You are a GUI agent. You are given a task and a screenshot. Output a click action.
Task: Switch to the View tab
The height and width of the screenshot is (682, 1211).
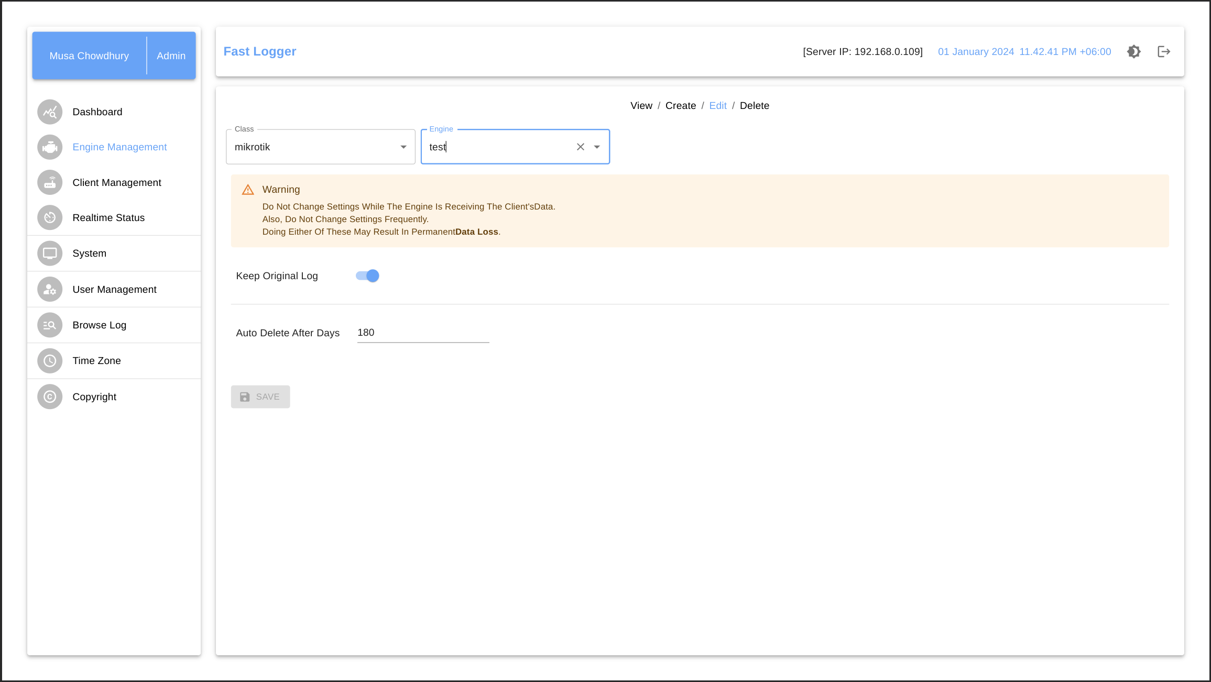pyautogui.click(x=641, y=106)
